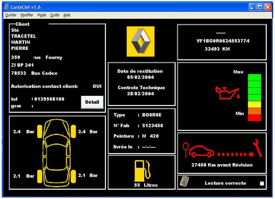Click the red minimum oil level segment

coord(254,118)
